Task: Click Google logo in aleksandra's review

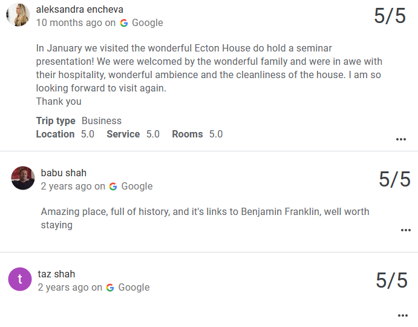Action: pos(124,23)
